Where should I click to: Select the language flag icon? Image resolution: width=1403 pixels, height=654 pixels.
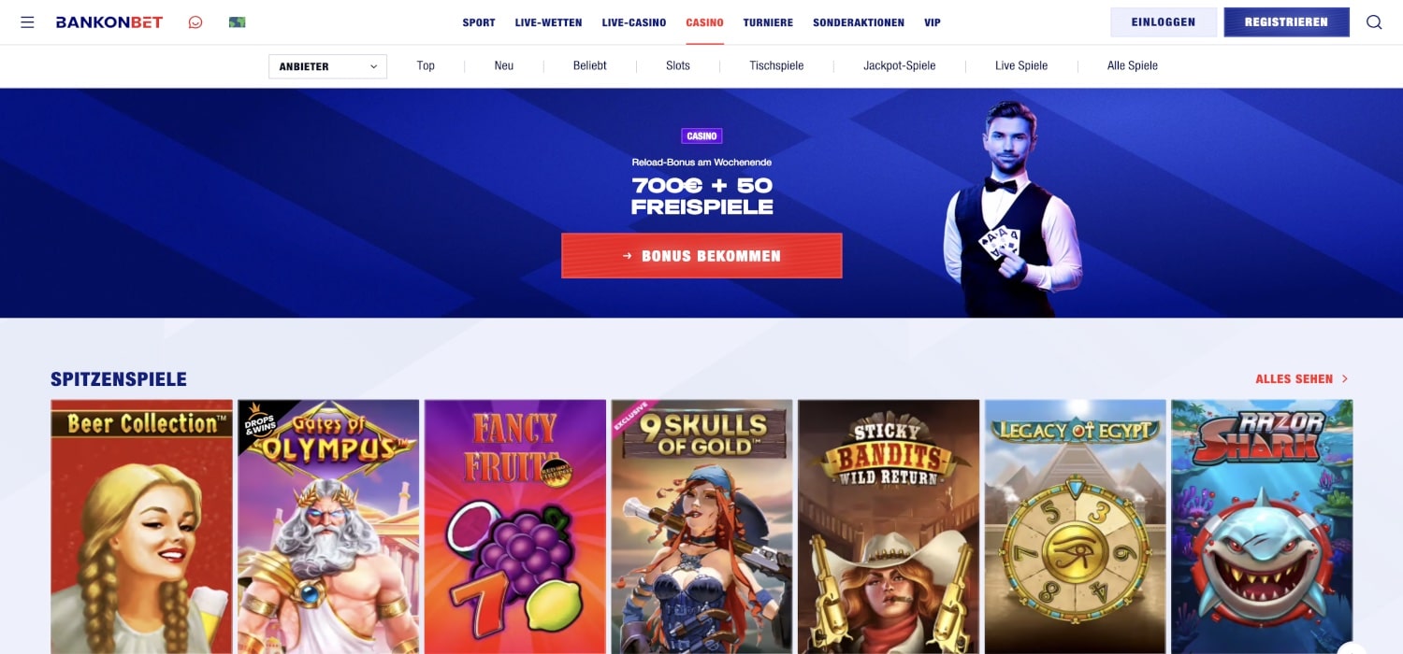[x=238, y=22]
